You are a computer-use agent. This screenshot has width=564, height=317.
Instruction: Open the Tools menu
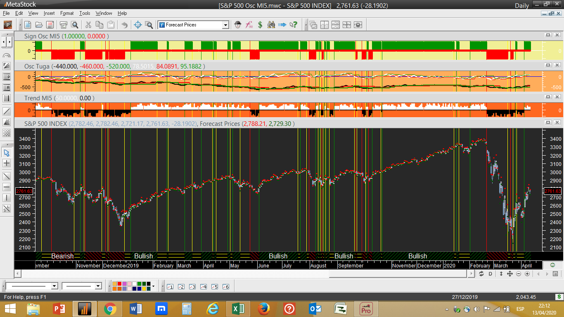tap(85, 13)
